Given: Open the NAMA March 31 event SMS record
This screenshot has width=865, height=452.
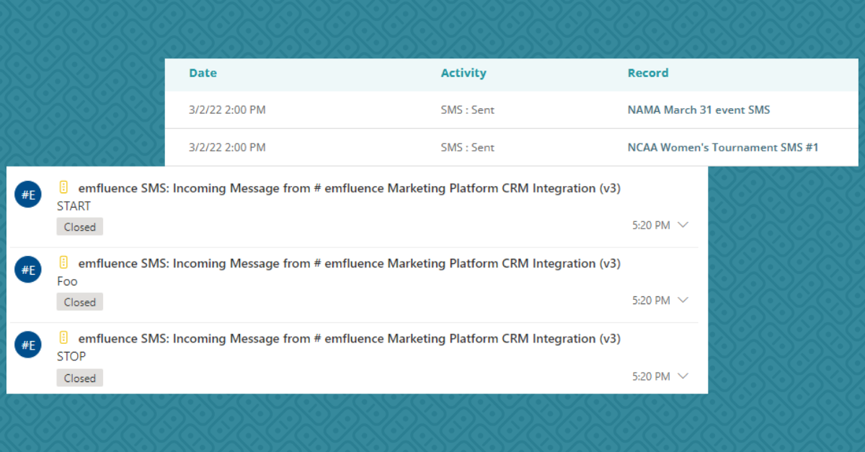Looking at the screenshot, I should click(698, 110).
